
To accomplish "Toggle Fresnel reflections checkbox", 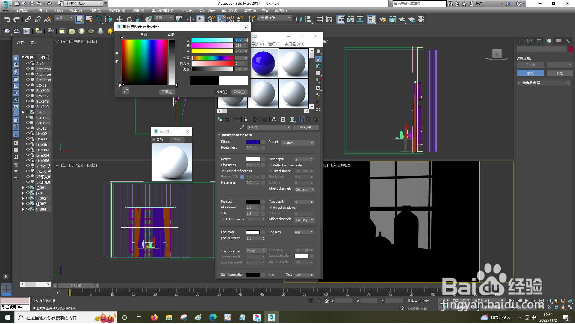I will pos(223,172).
